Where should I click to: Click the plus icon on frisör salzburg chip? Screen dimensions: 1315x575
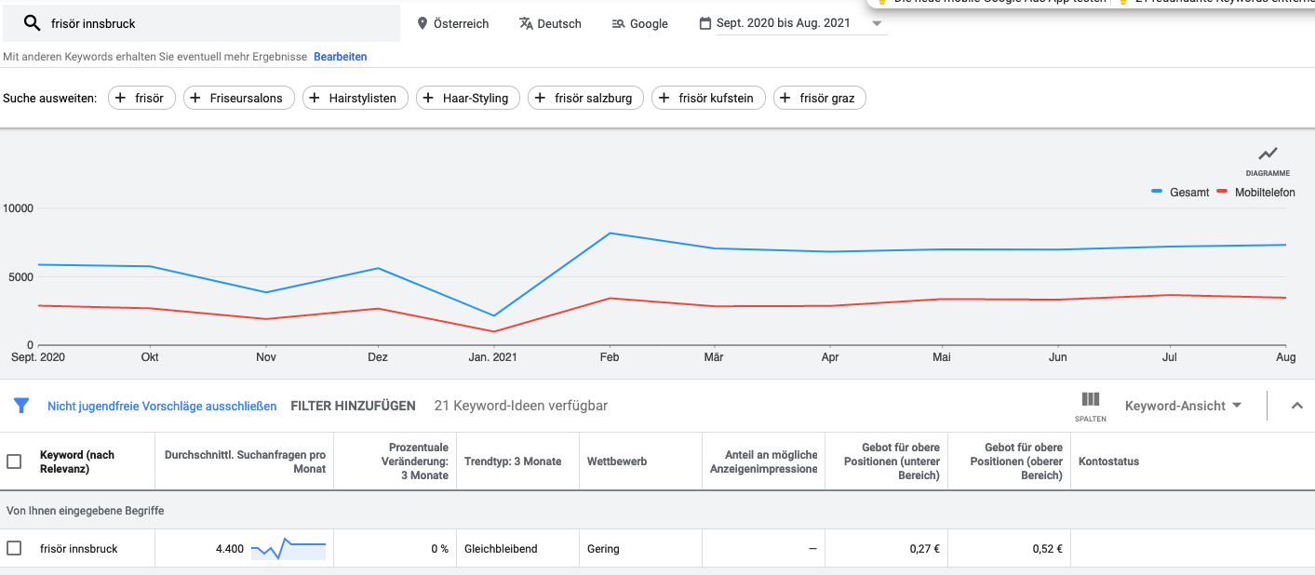coord(540,98)
